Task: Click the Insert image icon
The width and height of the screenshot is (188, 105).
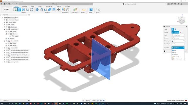Action: (x=91, y=9)
